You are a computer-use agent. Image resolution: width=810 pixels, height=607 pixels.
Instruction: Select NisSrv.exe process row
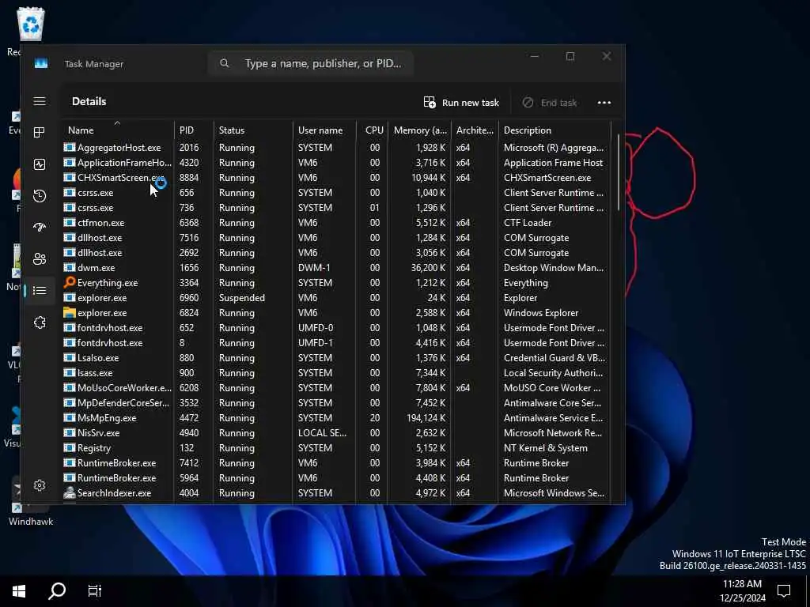point(335,432)
